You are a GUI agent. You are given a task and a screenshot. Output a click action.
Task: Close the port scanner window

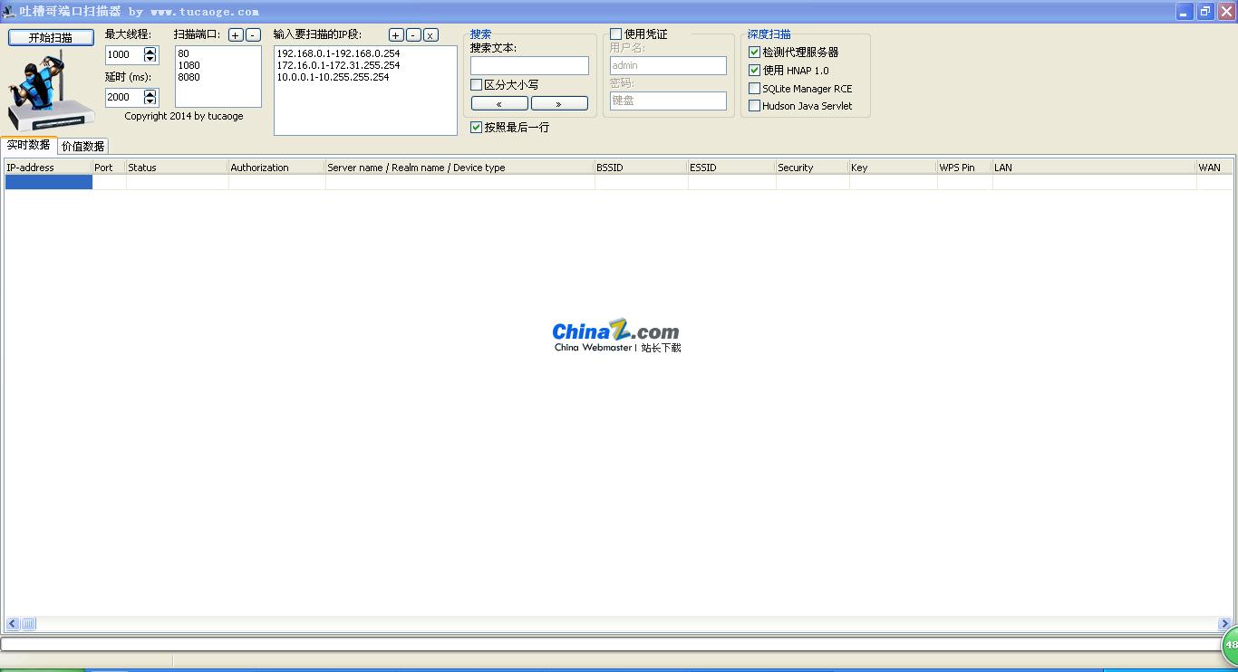pos(1226,11)
